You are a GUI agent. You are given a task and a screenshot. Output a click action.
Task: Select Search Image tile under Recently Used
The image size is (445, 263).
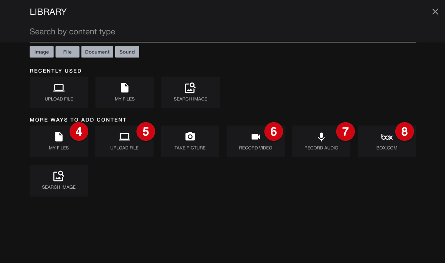click(190, 92)
